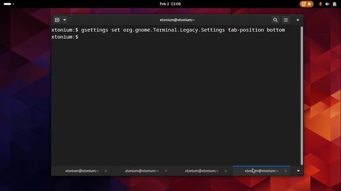This screenshot has height=191, width=341.
Task: Close the second terminal tab
Action: click(x=166, y=171)
